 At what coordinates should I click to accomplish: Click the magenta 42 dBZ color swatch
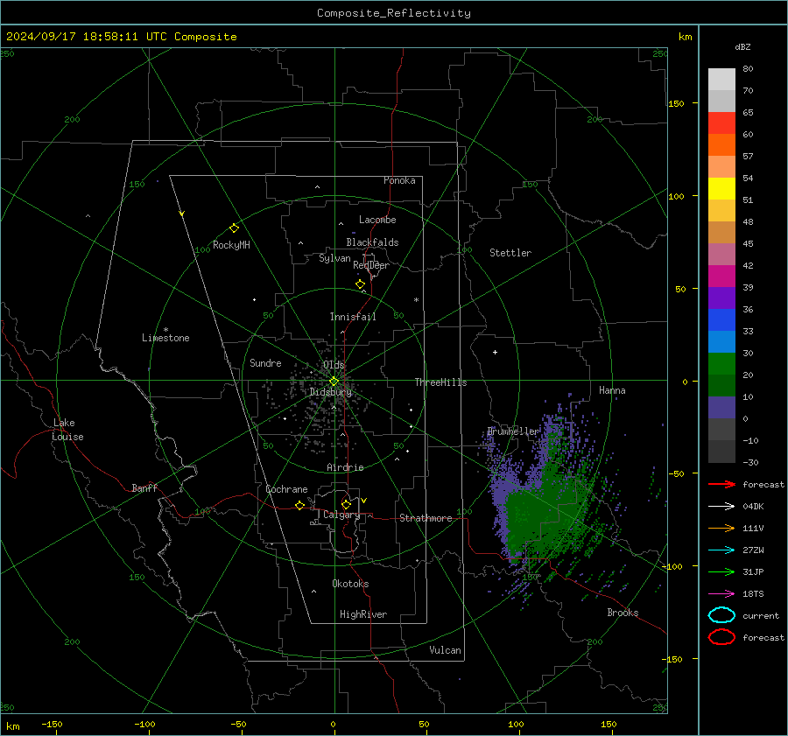[721, 277]
